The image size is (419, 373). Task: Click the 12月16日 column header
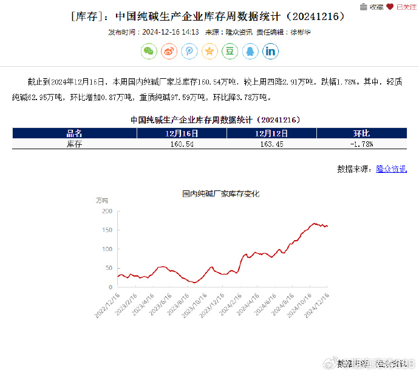pos(182,133)
